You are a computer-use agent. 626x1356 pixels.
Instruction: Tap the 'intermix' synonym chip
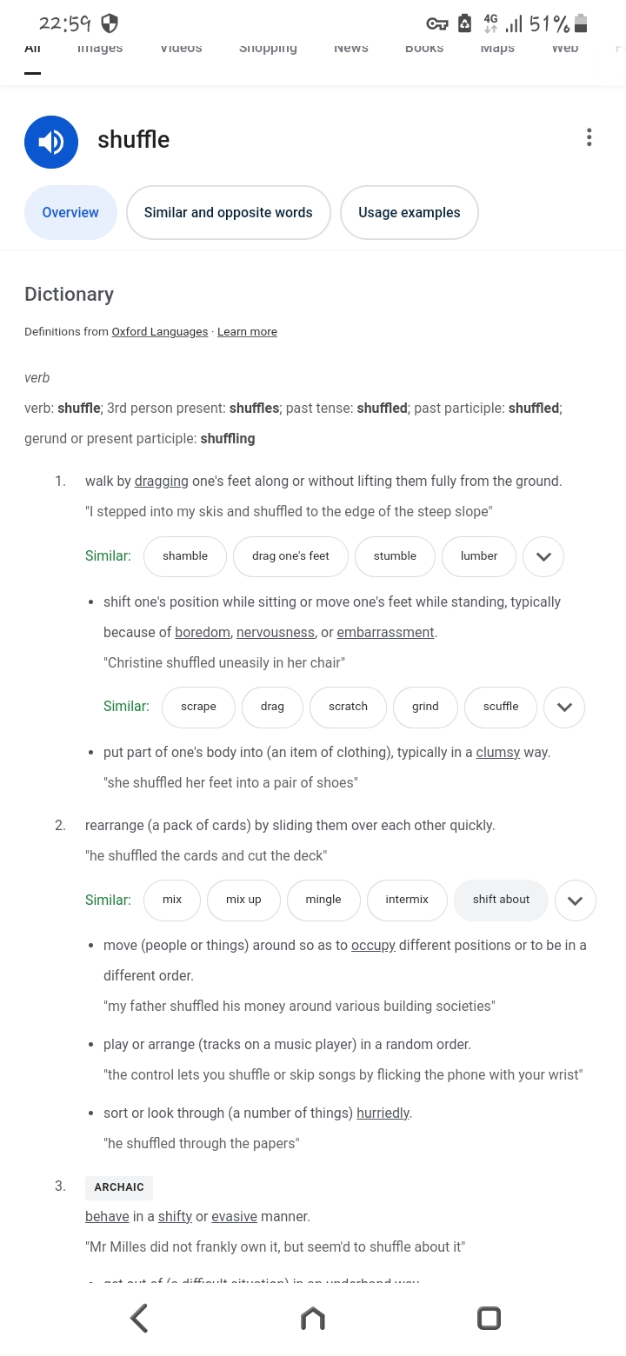pyautogui.click(x=407, y=900)
